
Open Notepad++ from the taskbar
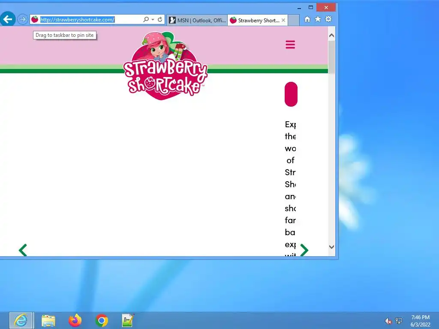[128, 320]
